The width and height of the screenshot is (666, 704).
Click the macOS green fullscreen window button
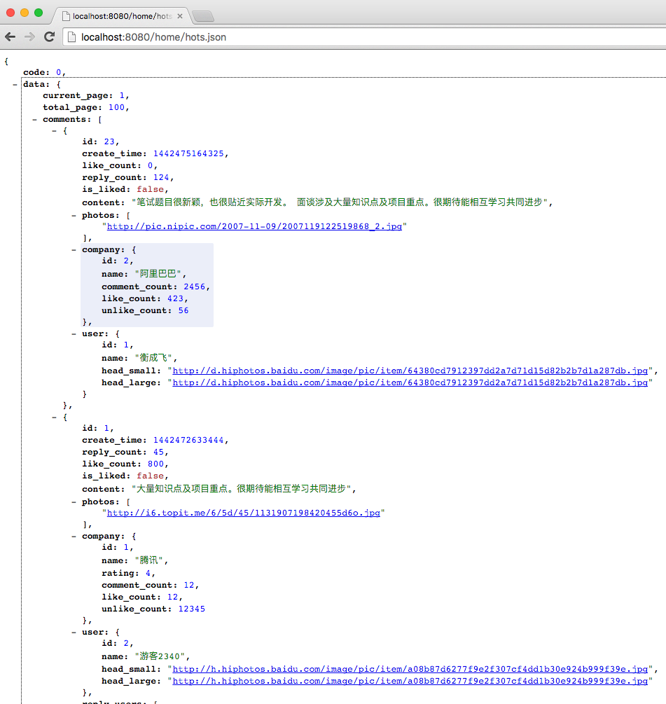point(39,13)
